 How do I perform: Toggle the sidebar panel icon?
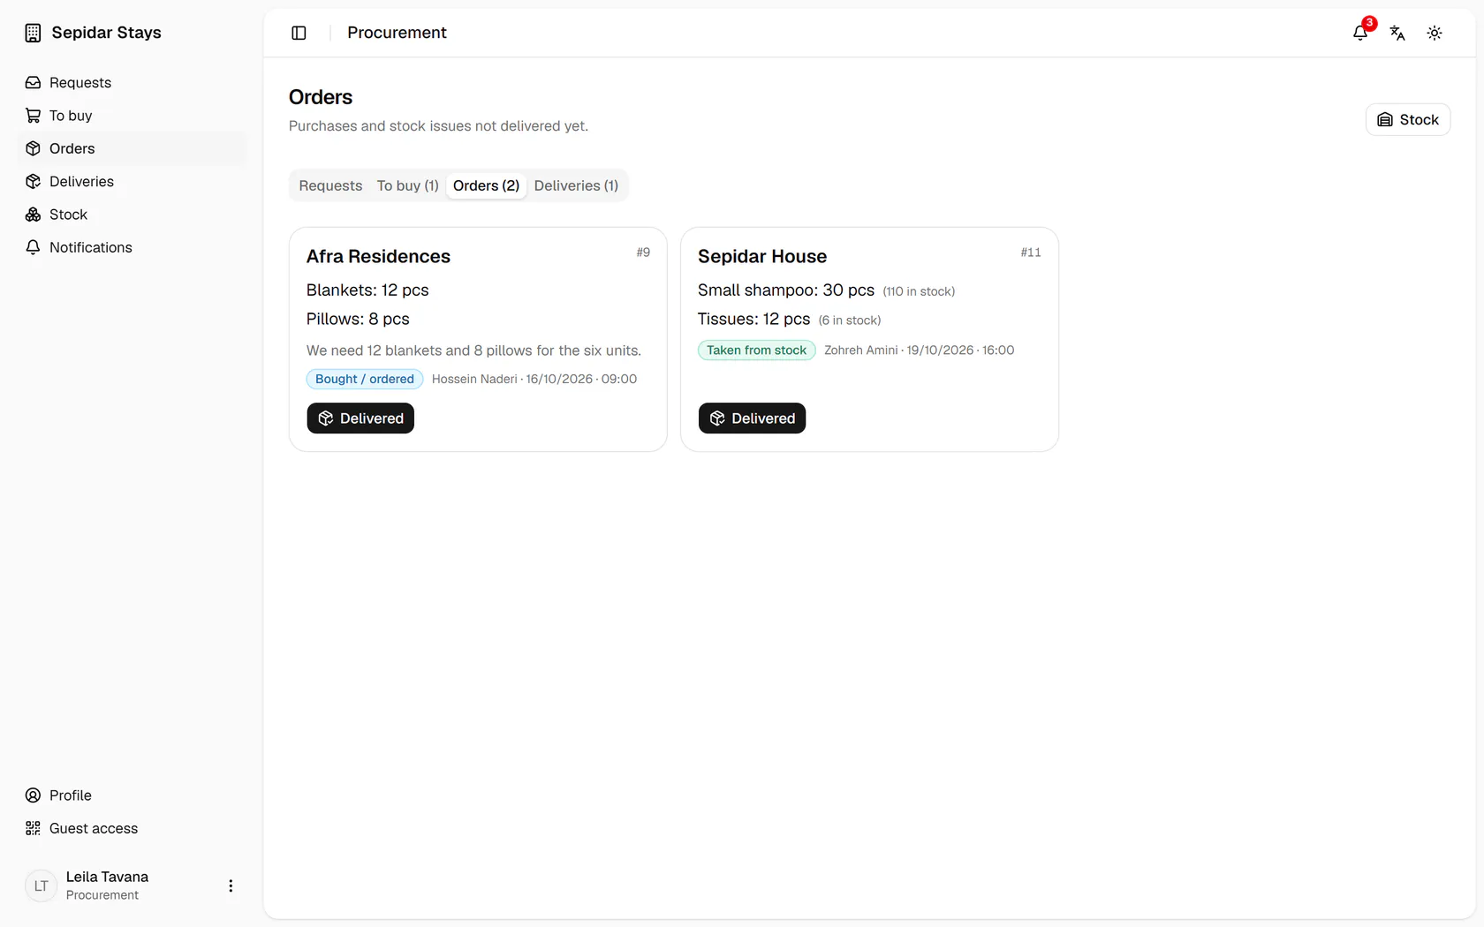pos(299,33)
